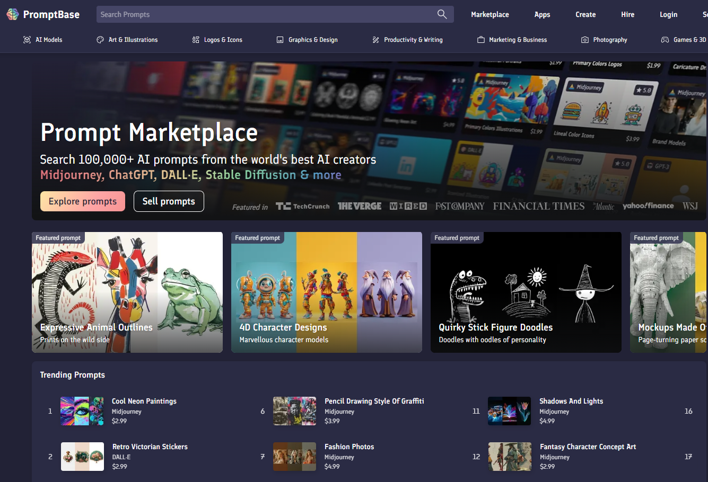Click the Atlantic featured logo

[604, 206]
